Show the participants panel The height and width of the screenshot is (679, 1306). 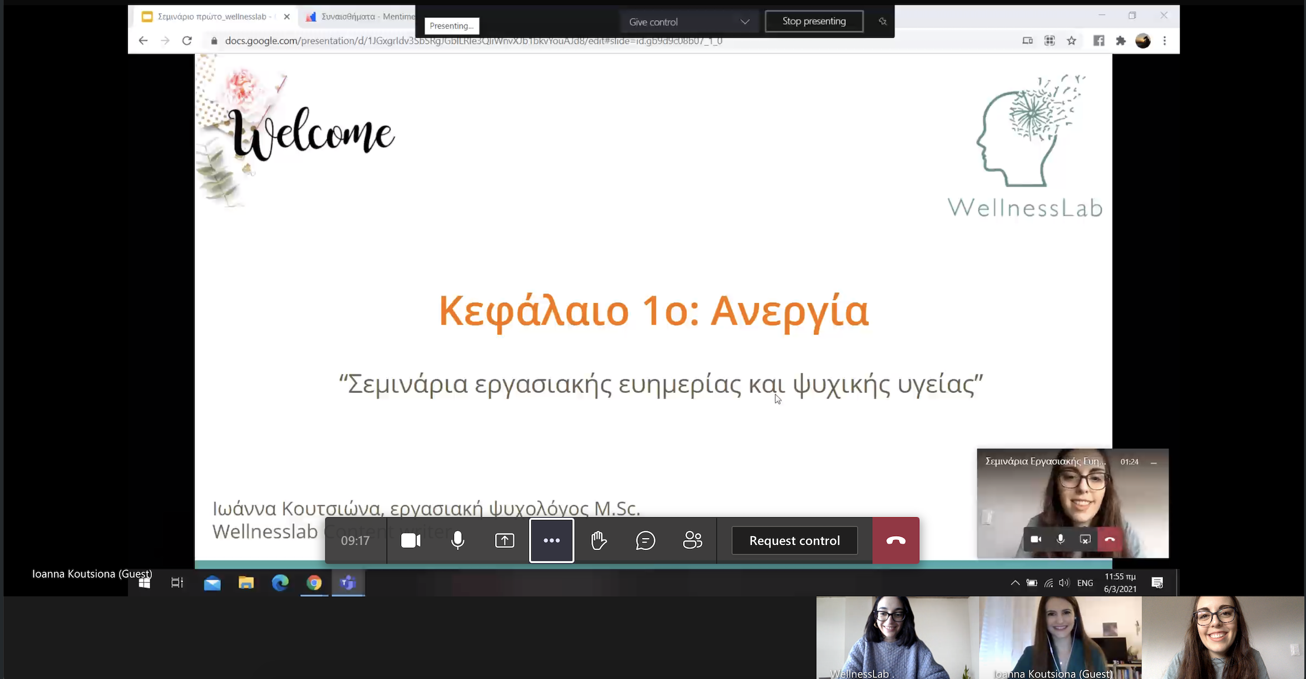[692, 540]
